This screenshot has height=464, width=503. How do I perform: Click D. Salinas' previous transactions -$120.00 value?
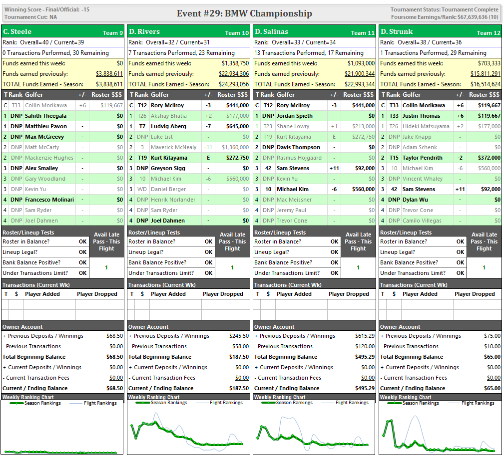(x=365, y=346)
